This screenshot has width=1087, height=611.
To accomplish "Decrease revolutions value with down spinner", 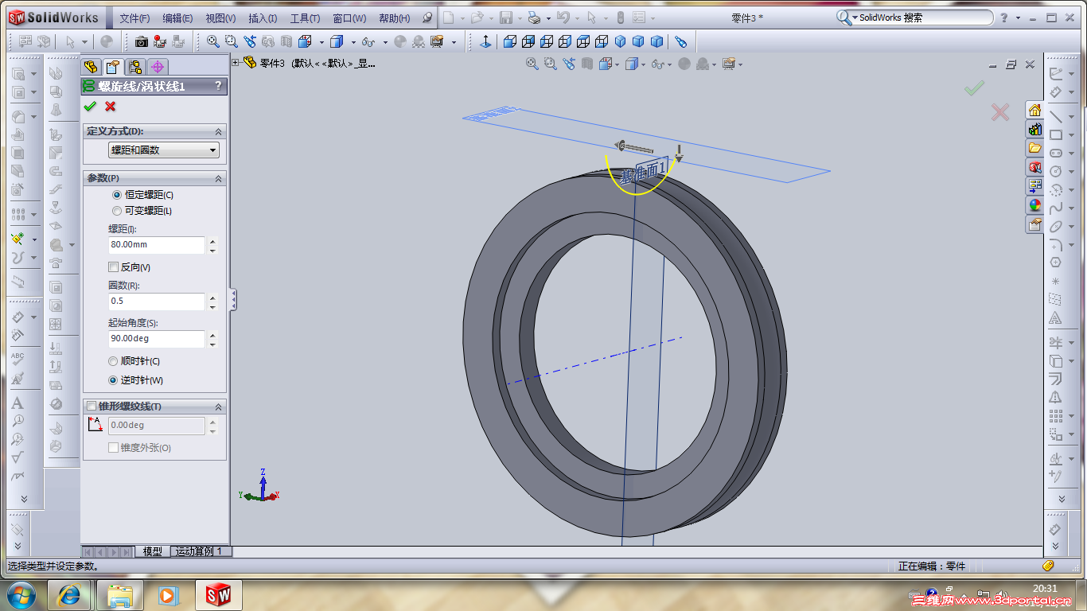I will point(212,306).
